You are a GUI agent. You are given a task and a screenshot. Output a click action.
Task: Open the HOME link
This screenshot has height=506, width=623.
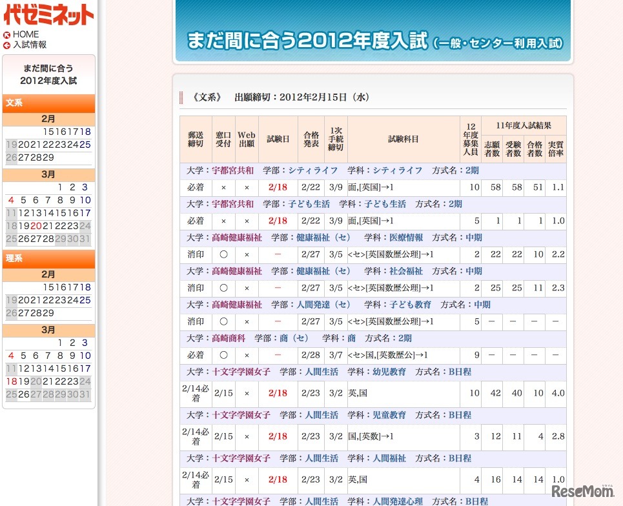pyautogui.click(x=26, y=34)
